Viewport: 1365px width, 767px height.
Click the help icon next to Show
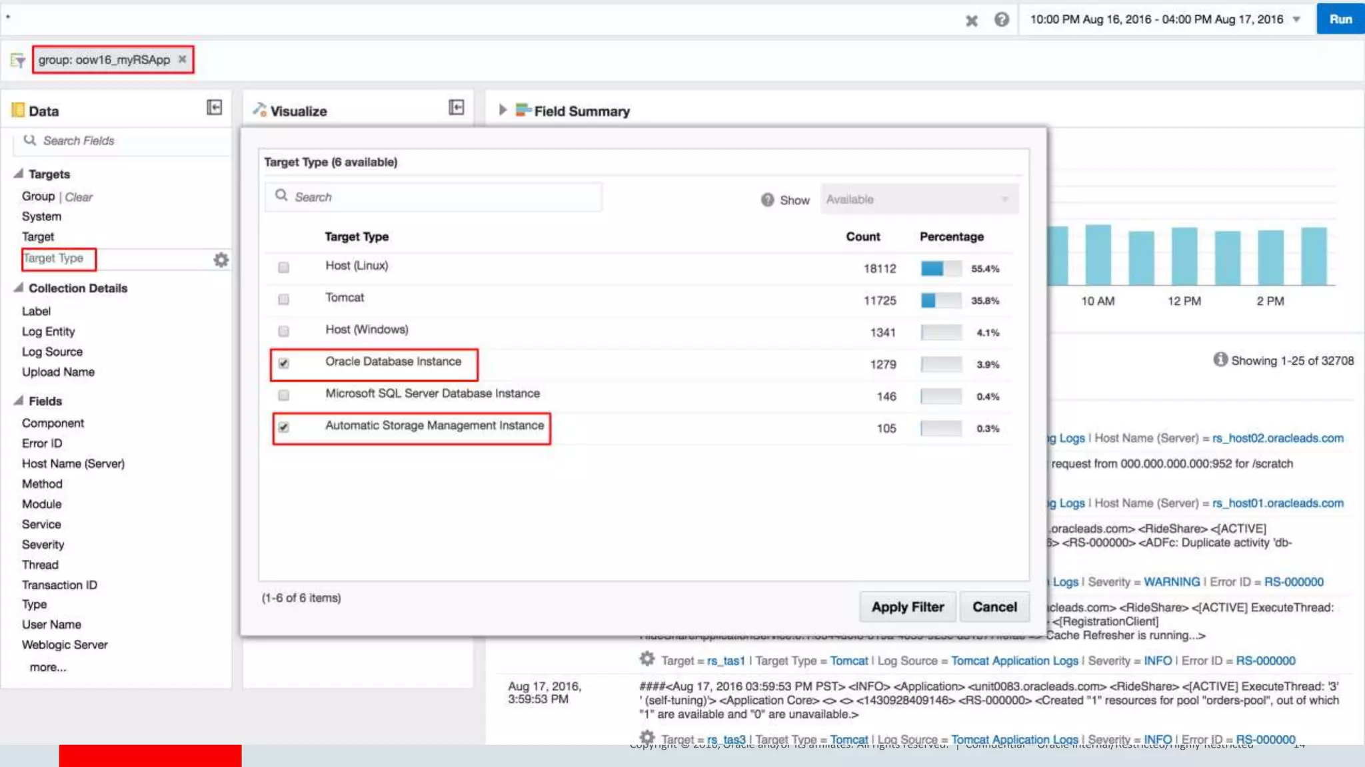point(767,200)
